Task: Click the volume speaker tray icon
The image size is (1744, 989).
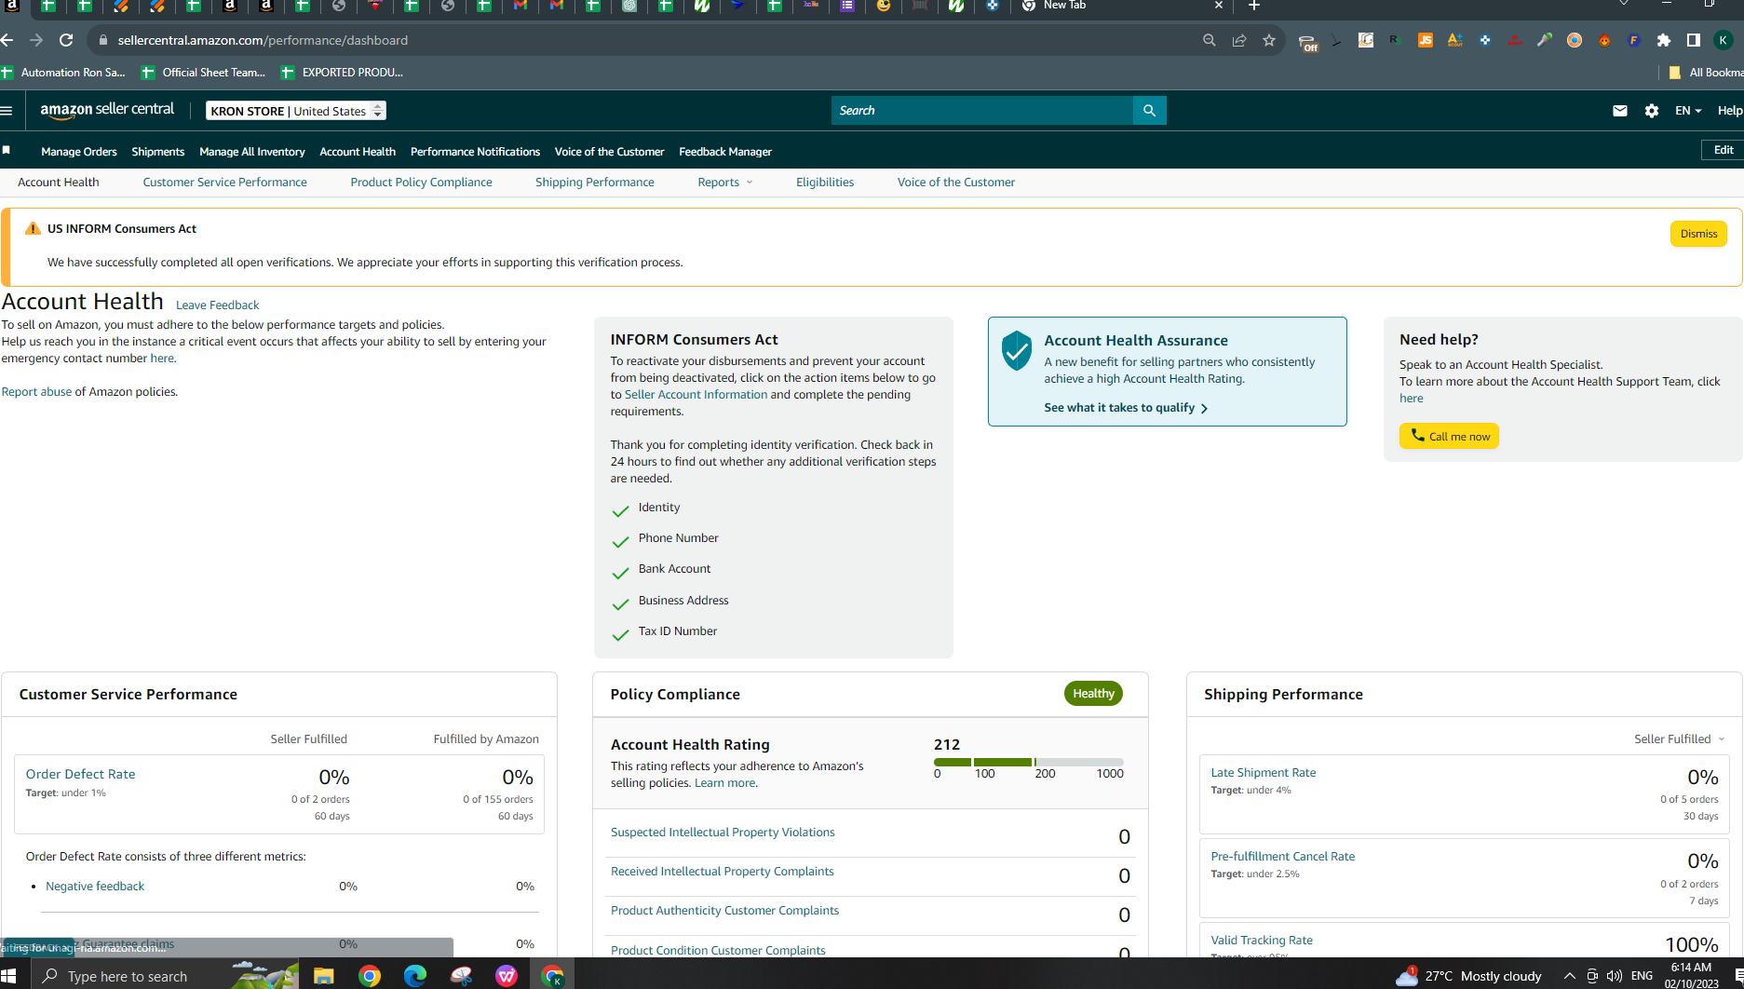Action: pos(1615,976)
